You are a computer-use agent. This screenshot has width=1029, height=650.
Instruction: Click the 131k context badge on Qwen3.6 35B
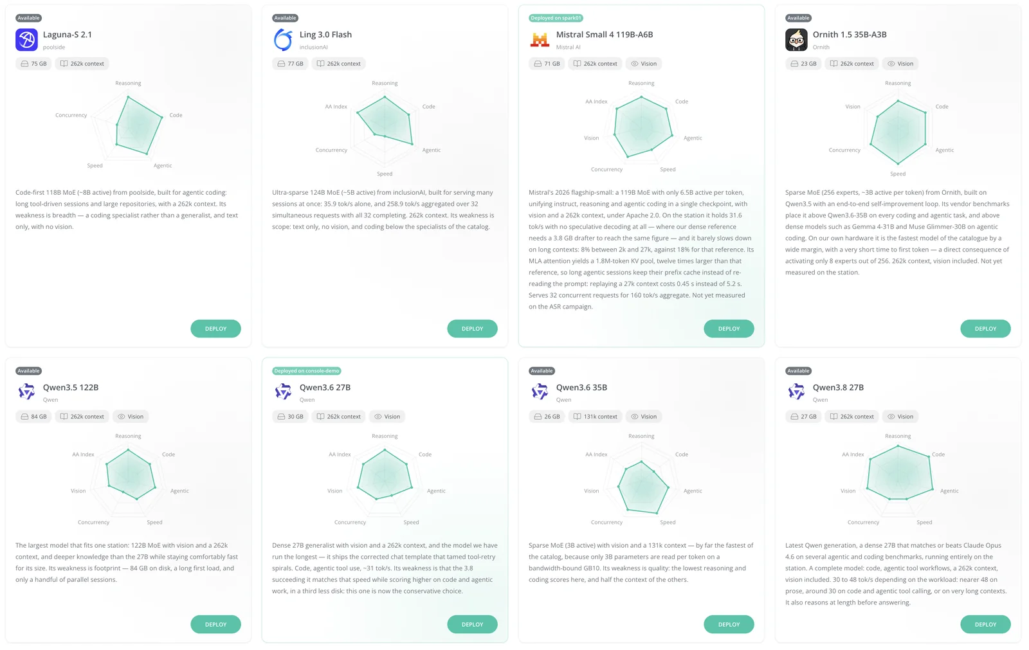(x=595, y=417)
